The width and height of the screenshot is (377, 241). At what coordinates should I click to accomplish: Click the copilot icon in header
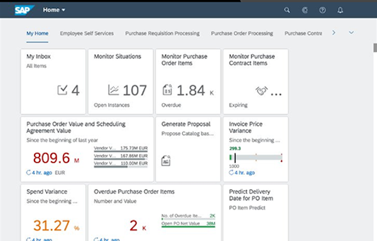(x=305, y=10)
